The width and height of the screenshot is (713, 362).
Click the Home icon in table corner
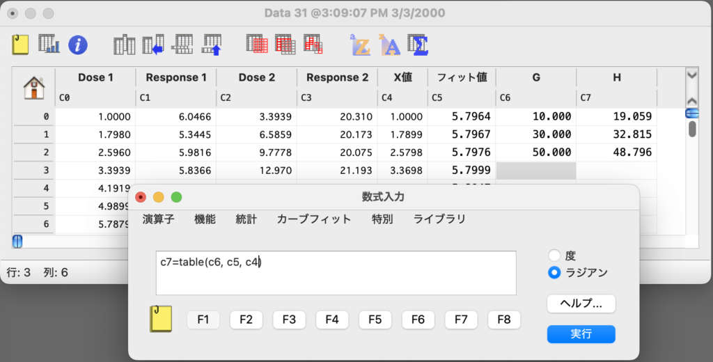pyautogui.click(x=33, y=88)
